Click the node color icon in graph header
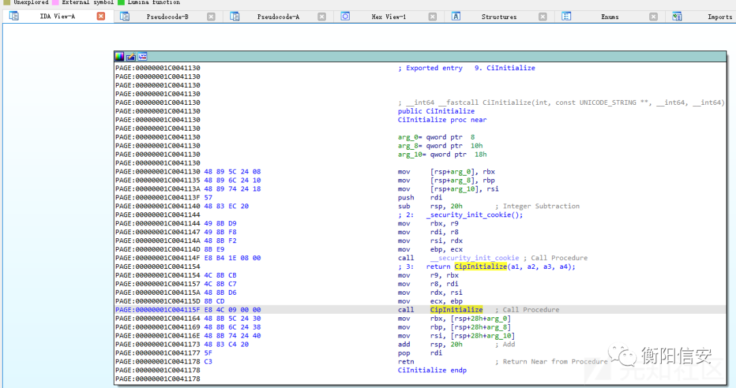 (x=119, y=56)
